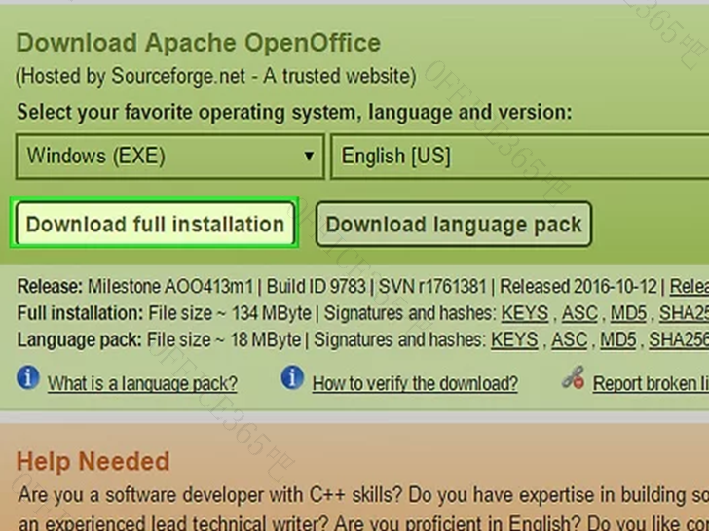Viewport: 709px width, 531px height.
Task: Click 'File size ~ 18 MByte' text
Action: coord(224,339)
